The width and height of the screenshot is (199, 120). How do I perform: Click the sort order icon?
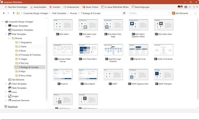click(x=190, y=7)
